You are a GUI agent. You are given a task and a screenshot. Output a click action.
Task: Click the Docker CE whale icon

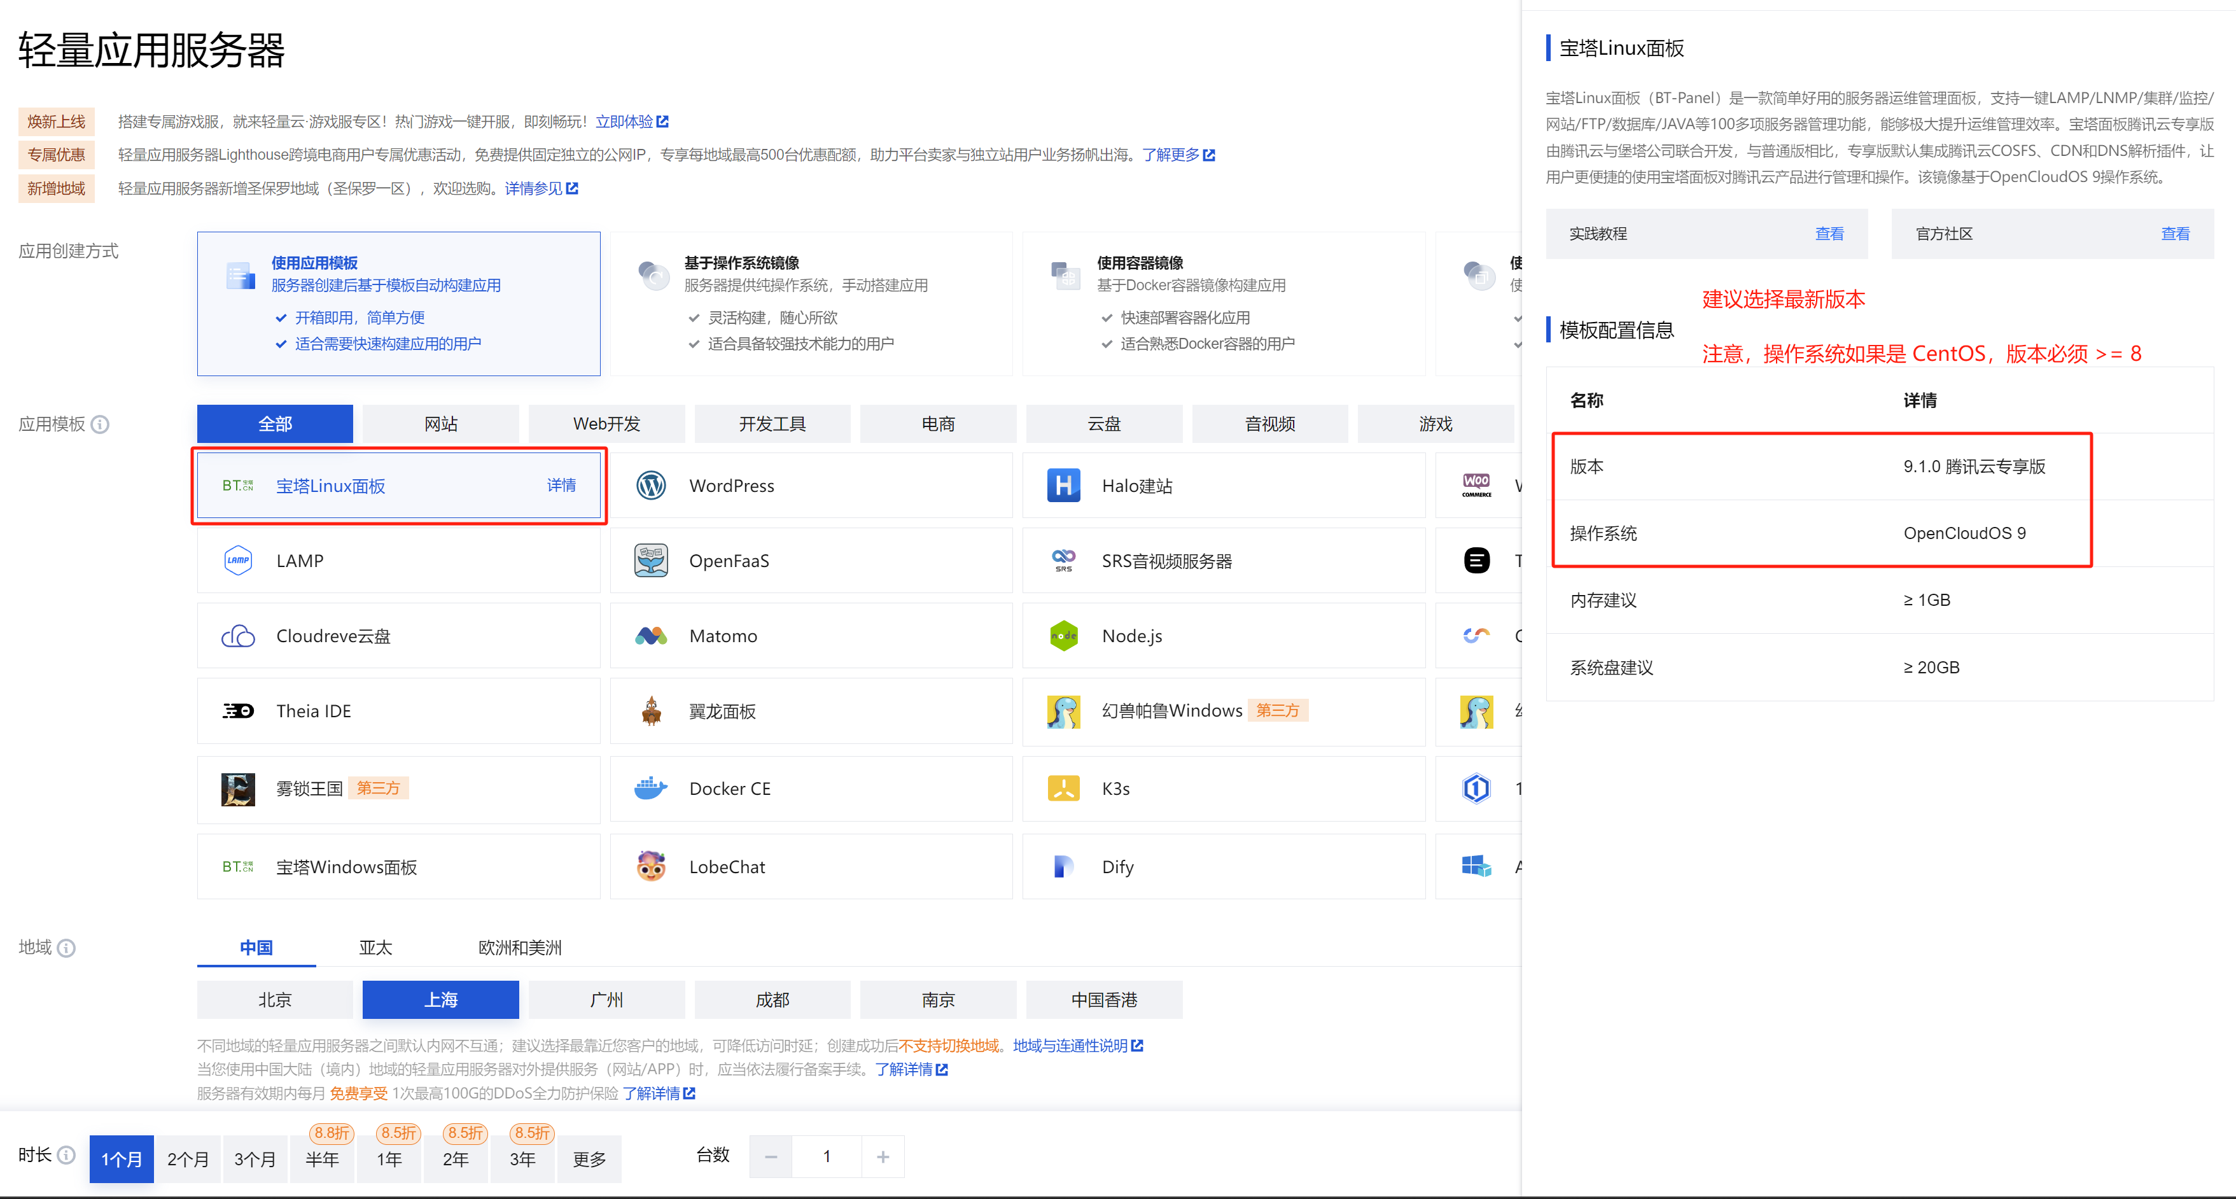(x=651, y=789)
